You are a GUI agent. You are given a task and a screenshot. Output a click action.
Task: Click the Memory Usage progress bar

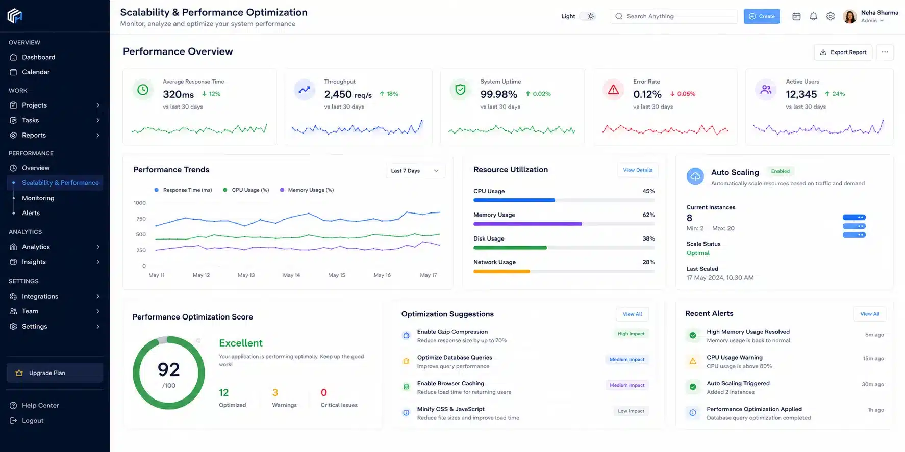pos(564,224)
